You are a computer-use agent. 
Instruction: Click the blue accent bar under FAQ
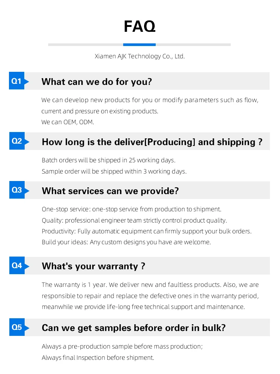click(139, 45)
